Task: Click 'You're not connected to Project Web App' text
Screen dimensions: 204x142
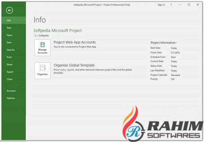Action: click(75, 47)
